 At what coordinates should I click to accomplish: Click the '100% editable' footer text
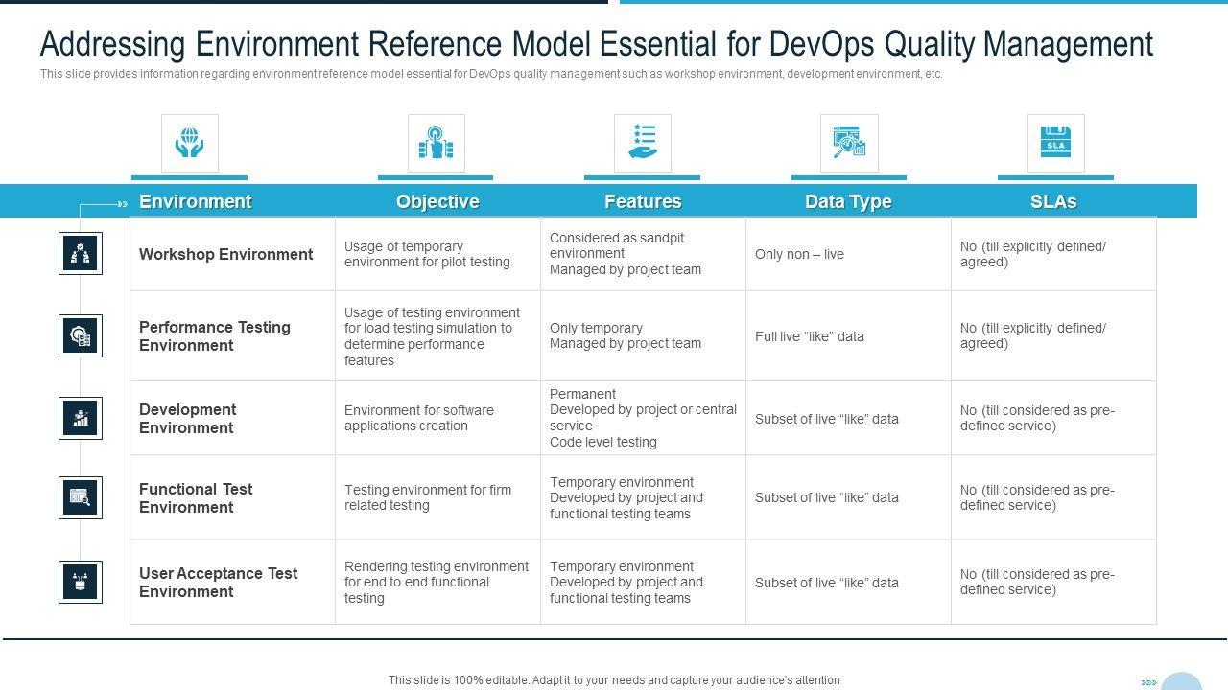[614, 680]
